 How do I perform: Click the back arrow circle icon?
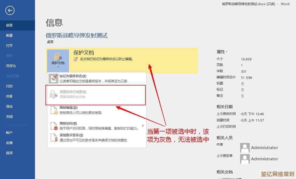[10, 10]
